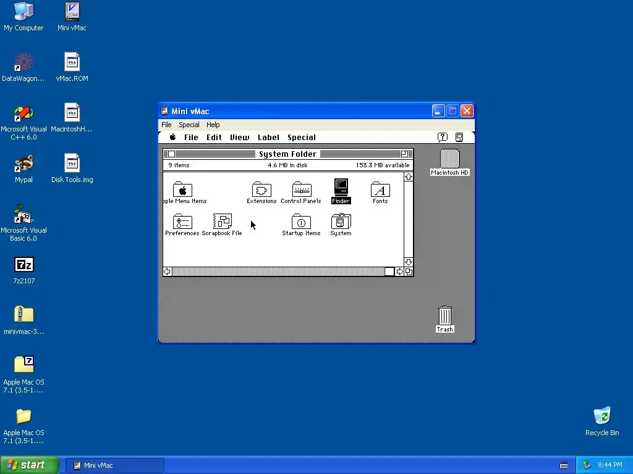The image size is (633, 474).
Task: Click the horizontal scroll left arrow
Action: point(168,272)
